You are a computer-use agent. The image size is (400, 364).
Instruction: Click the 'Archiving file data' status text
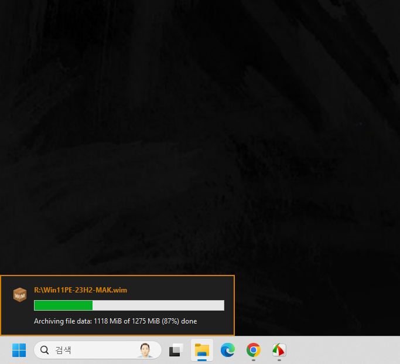click(115, 321)
